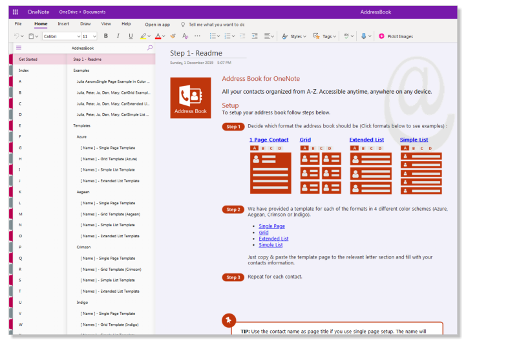The height and width of the screenshot is (362, 530).
Task: Switch to the Draw tab
Action: [x=85, y=24]
